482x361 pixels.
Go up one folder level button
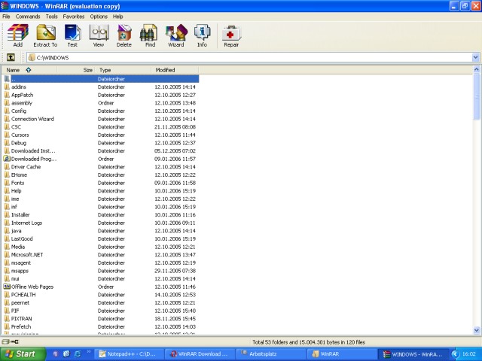pos(11,57)
